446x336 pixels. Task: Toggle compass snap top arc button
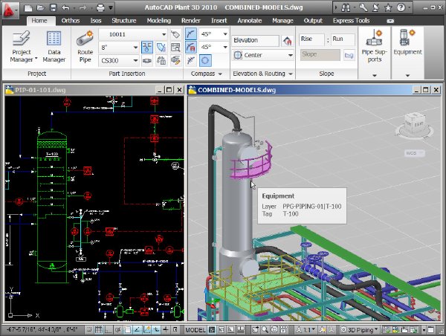pyautogui.click(x=191, y=34)
